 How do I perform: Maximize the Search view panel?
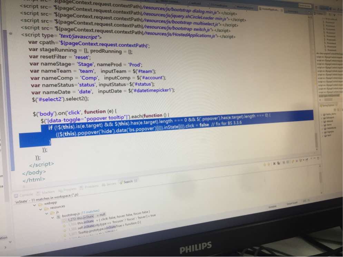point(318,158)
